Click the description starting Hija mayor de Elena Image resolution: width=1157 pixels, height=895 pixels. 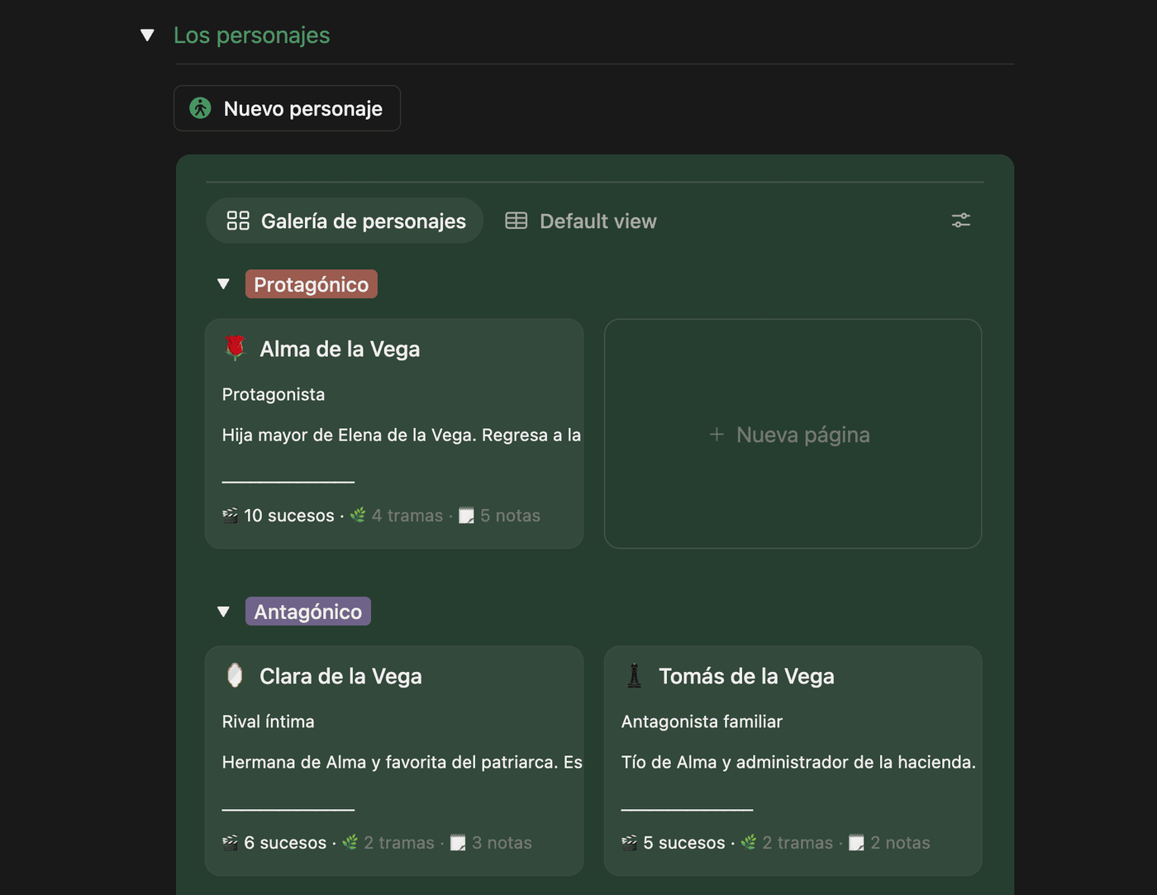point(402,435)
